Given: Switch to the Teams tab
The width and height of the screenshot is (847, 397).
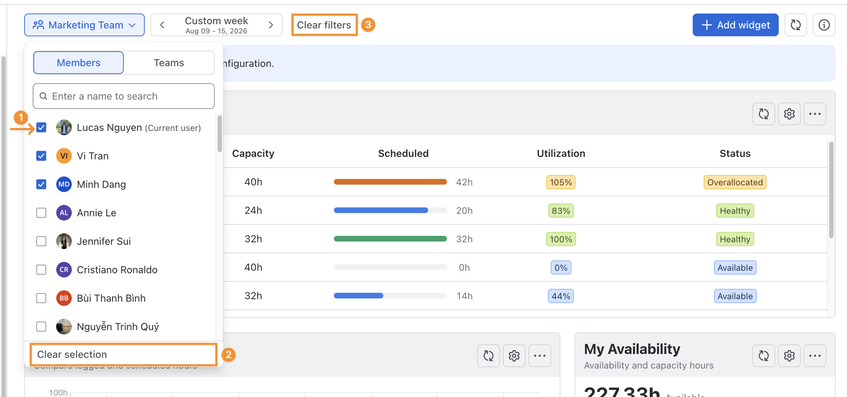Looking at the screenshot, I should tap(169, 63).
